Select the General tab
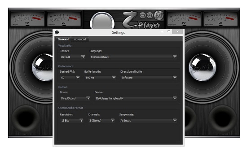The height and width of the screenshot is (162, 247). coord(63,39)
